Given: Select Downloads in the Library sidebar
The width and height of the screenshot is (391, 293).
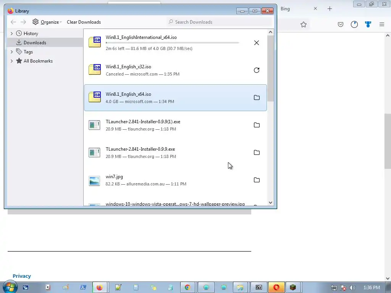Looking at the screenshot, I should [35, 43].
